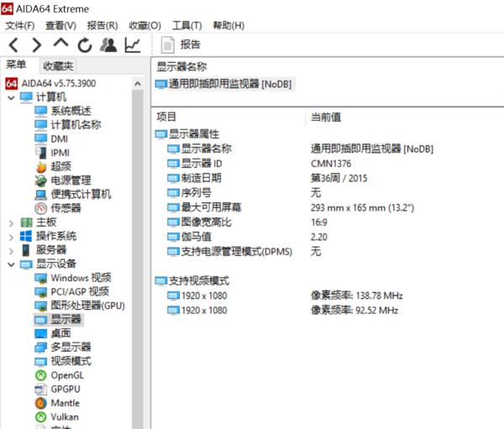Switch to the 菜单 tab
This screenshot has width=504, height=429.
[16, 65]
